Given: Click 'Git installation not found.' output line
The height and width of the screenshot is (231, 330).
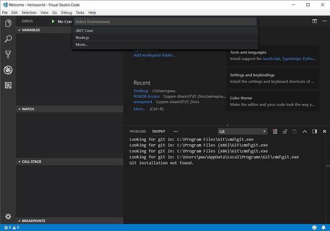Looking at the screenshot, I should 161,163.
